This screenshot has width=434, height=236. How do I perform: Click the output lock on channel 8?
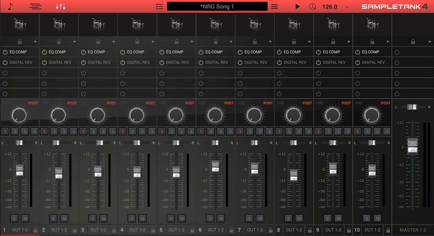[310, 230]
